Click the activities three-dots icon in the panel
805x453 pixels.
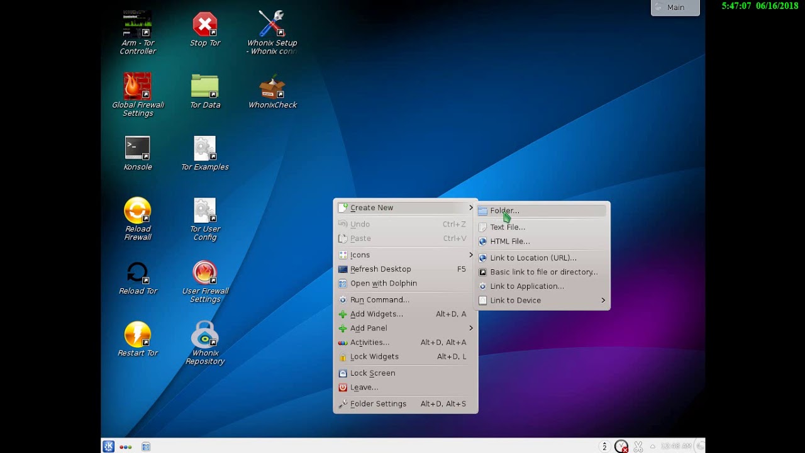(126, 447)
